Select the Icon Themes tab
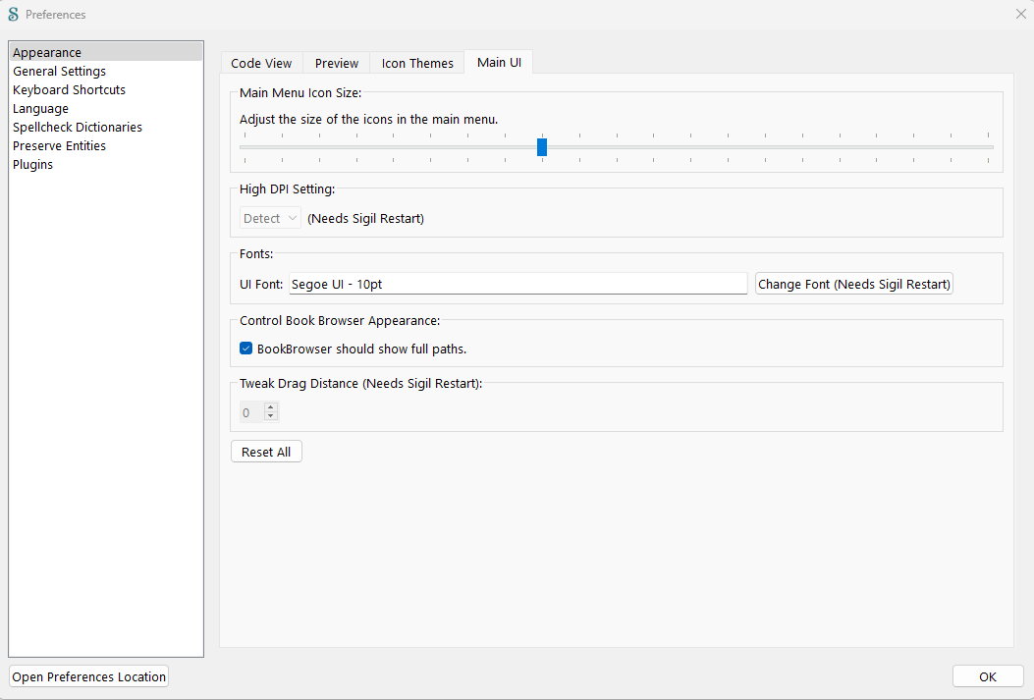 (x=417, y=63)
